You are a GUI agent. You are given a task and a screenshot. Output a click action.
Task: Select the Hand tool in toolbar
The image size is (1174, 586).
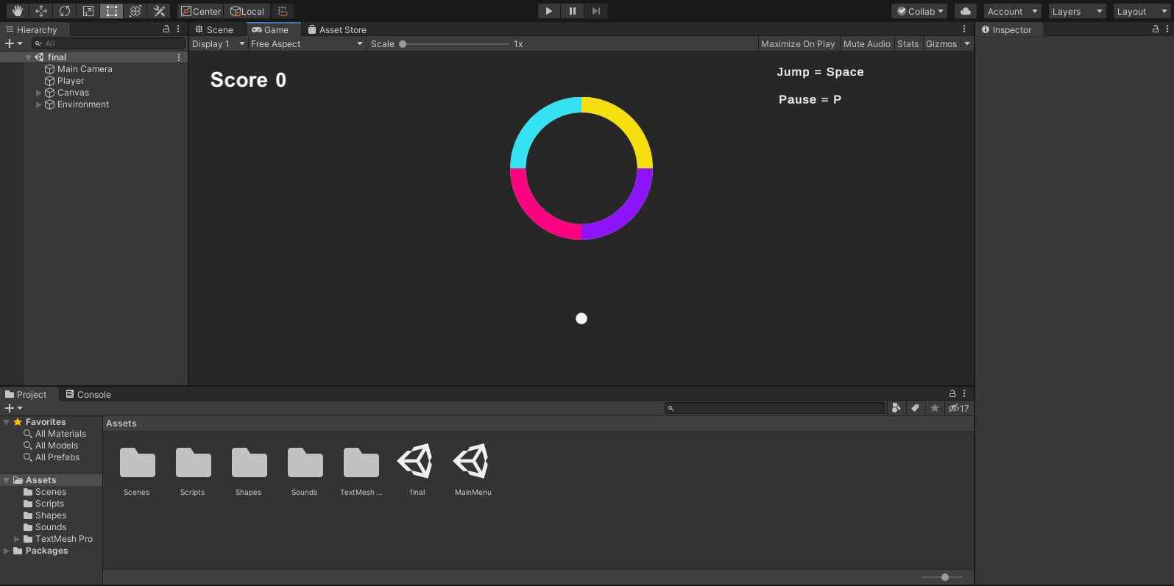click(x=18, y=11)
